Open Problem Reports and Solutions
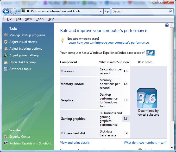The height and width of the screenshot is (152, 176). (30, 143)
